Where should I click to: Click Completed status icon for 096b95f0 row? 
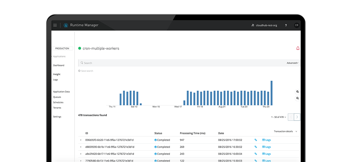coord(155,140)
